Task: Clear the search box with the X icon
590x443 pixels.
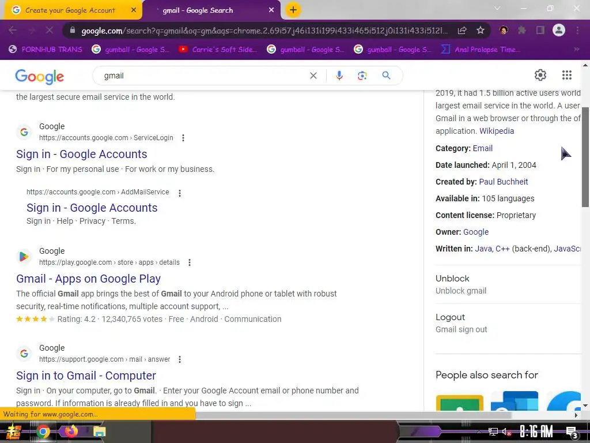Action: (313, 76)
